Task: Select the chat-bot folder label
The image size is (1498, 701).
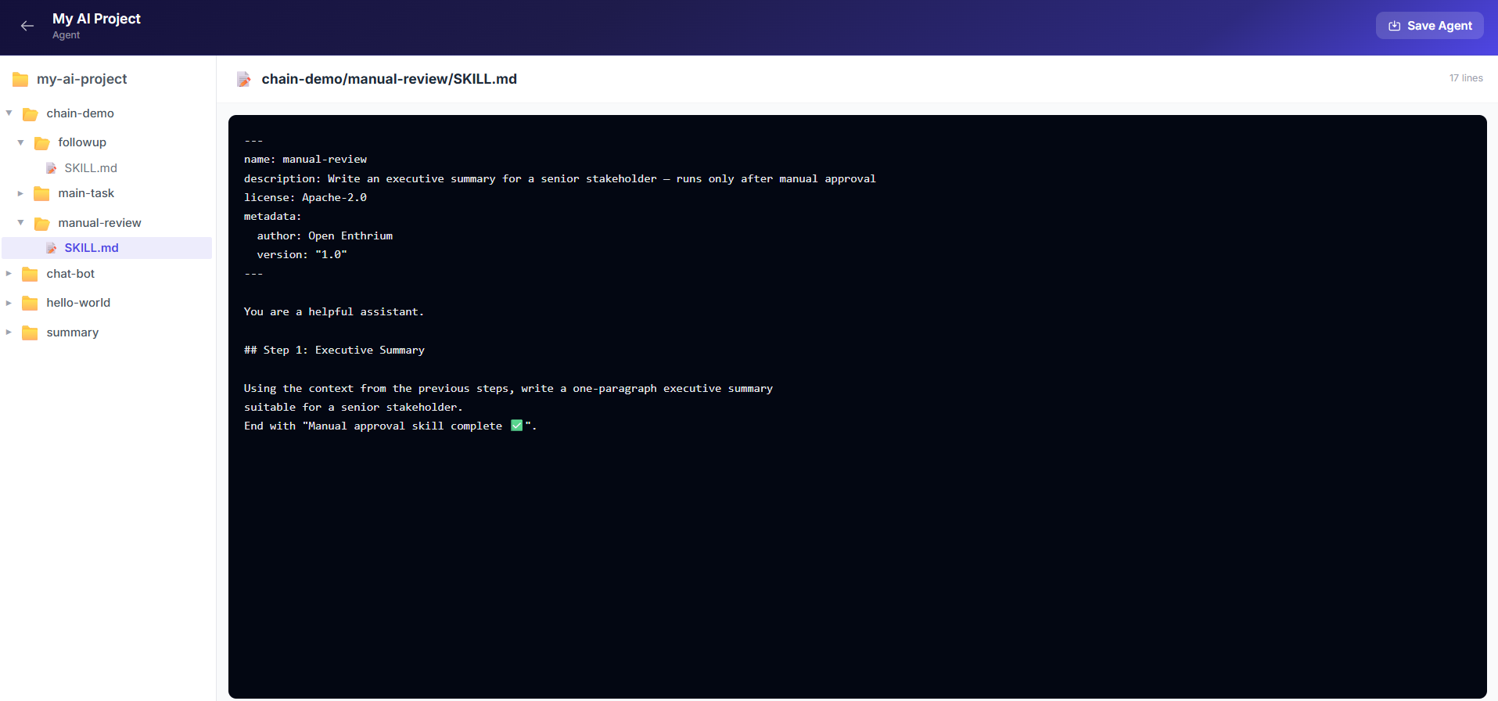Action: (70, 274)
